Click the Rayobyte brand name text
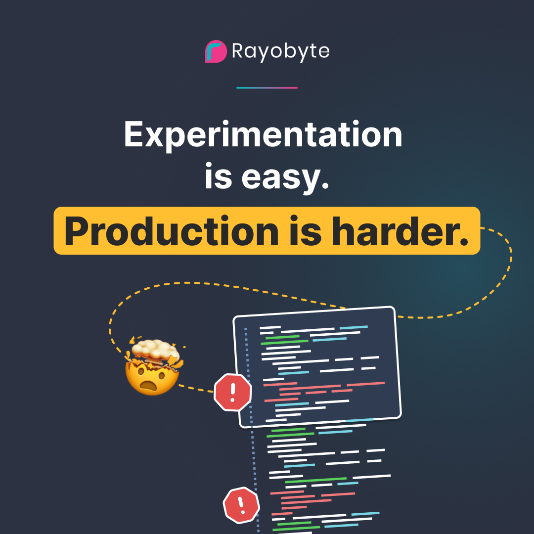The width and height of the screenshot is (534, 534). point(281,52)
